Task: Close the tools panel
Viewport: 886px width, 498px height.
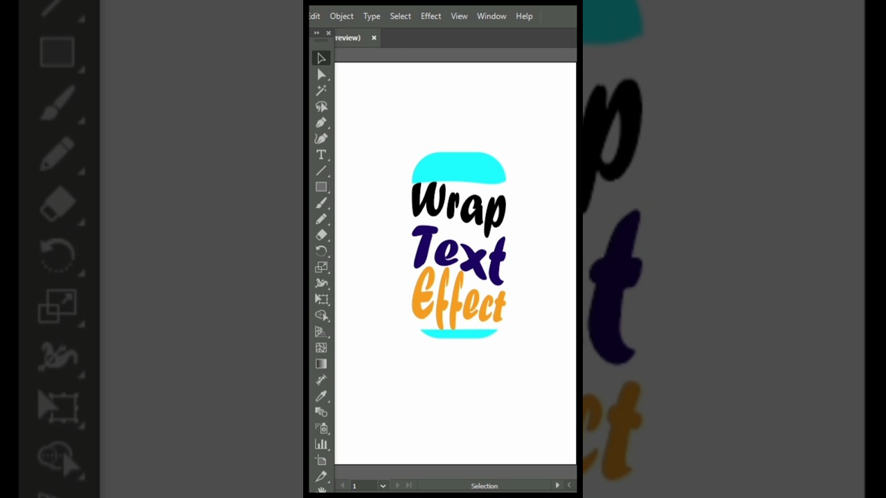Action: point(328,33)
